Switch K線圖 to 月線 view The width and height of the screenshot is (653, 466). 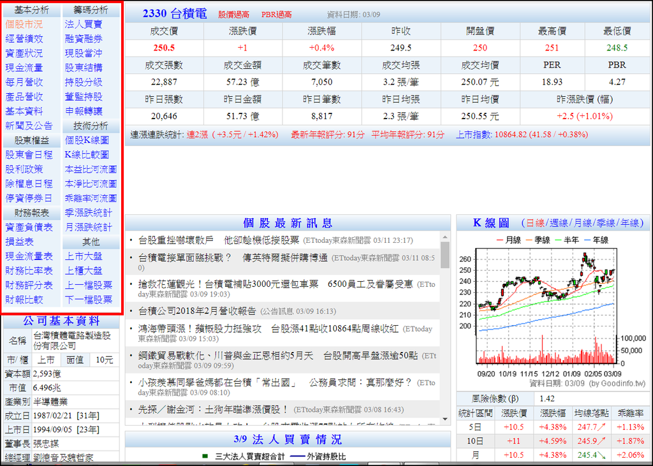click(582, 223)
